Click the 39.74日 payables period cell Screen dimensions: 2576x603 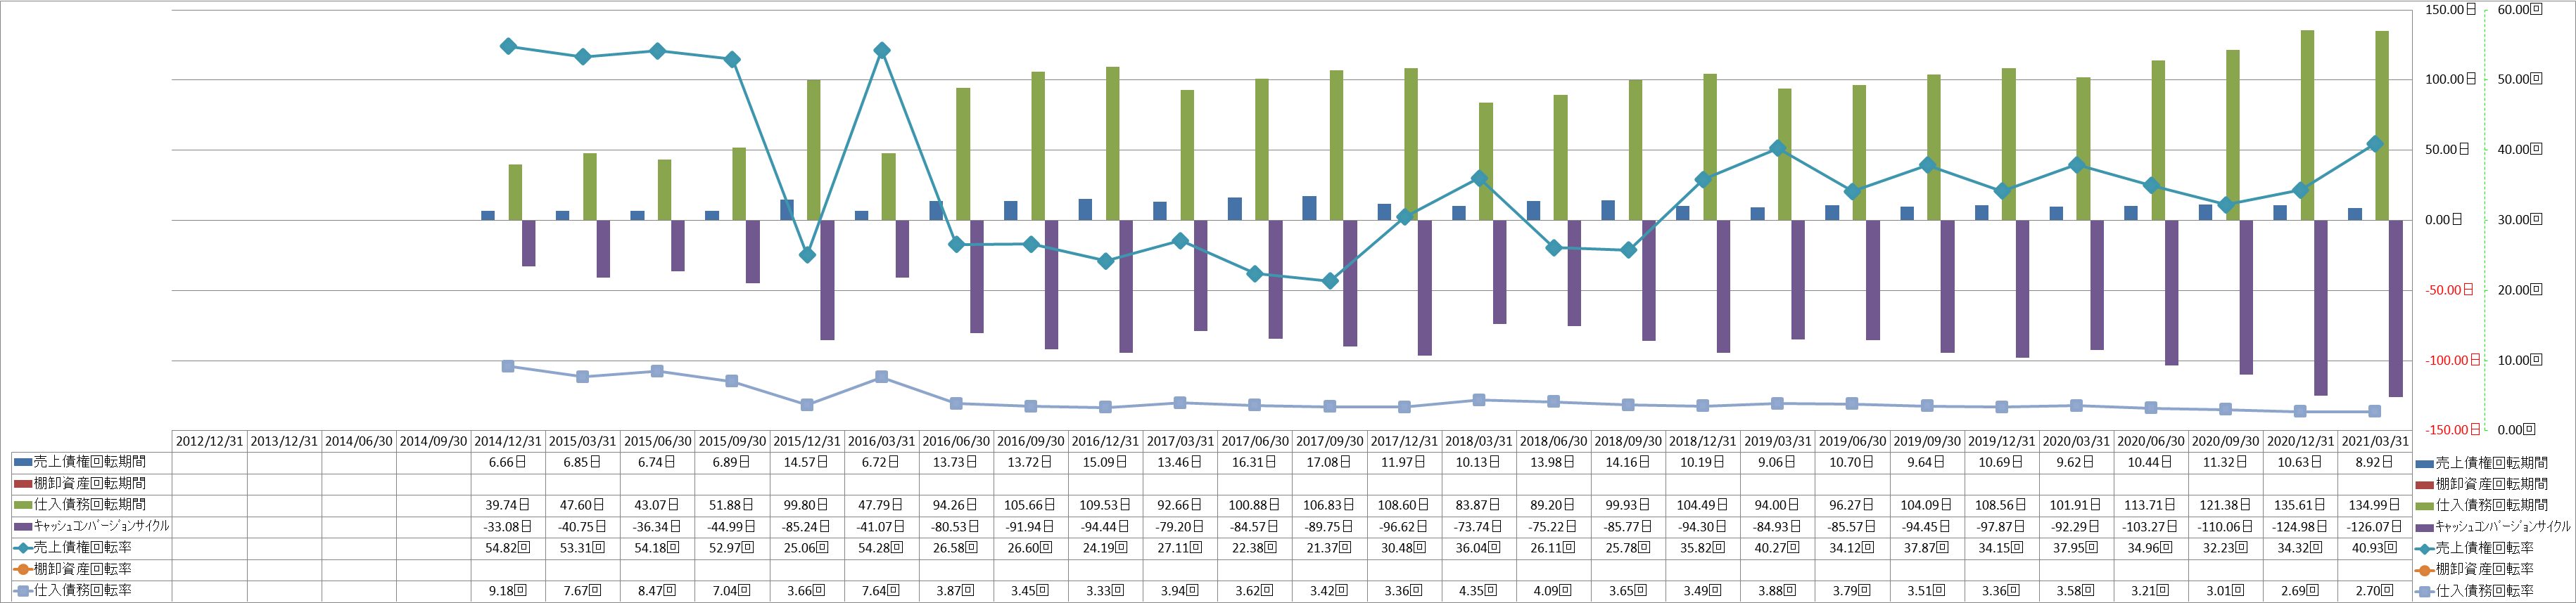508,505
